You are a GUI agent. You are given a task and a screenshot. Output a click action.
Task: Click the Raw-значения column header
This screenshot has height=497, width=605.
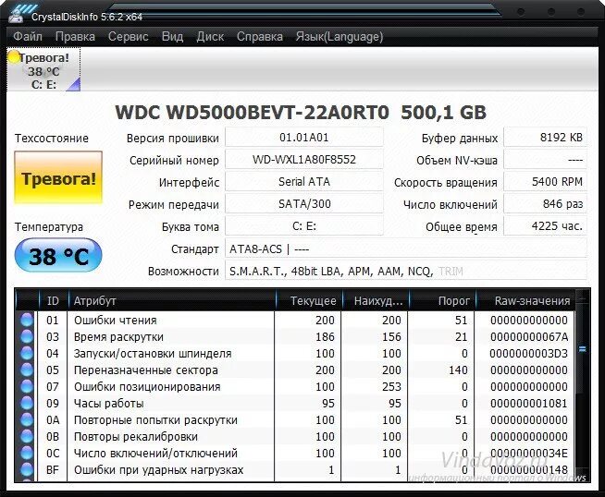tap(525, 300)
